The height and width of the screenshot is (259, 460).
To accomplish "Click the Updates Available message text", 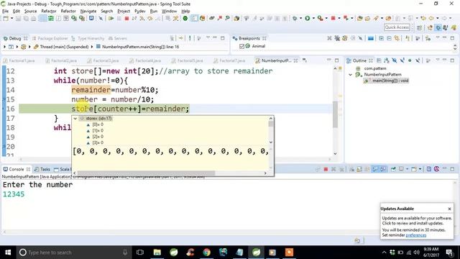I will click(417, 221).
